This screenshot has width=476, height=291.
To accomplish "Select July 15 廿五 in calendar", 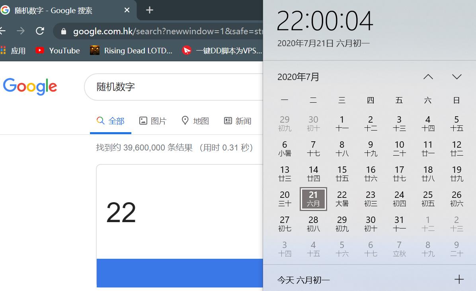I will coord(342,174).
